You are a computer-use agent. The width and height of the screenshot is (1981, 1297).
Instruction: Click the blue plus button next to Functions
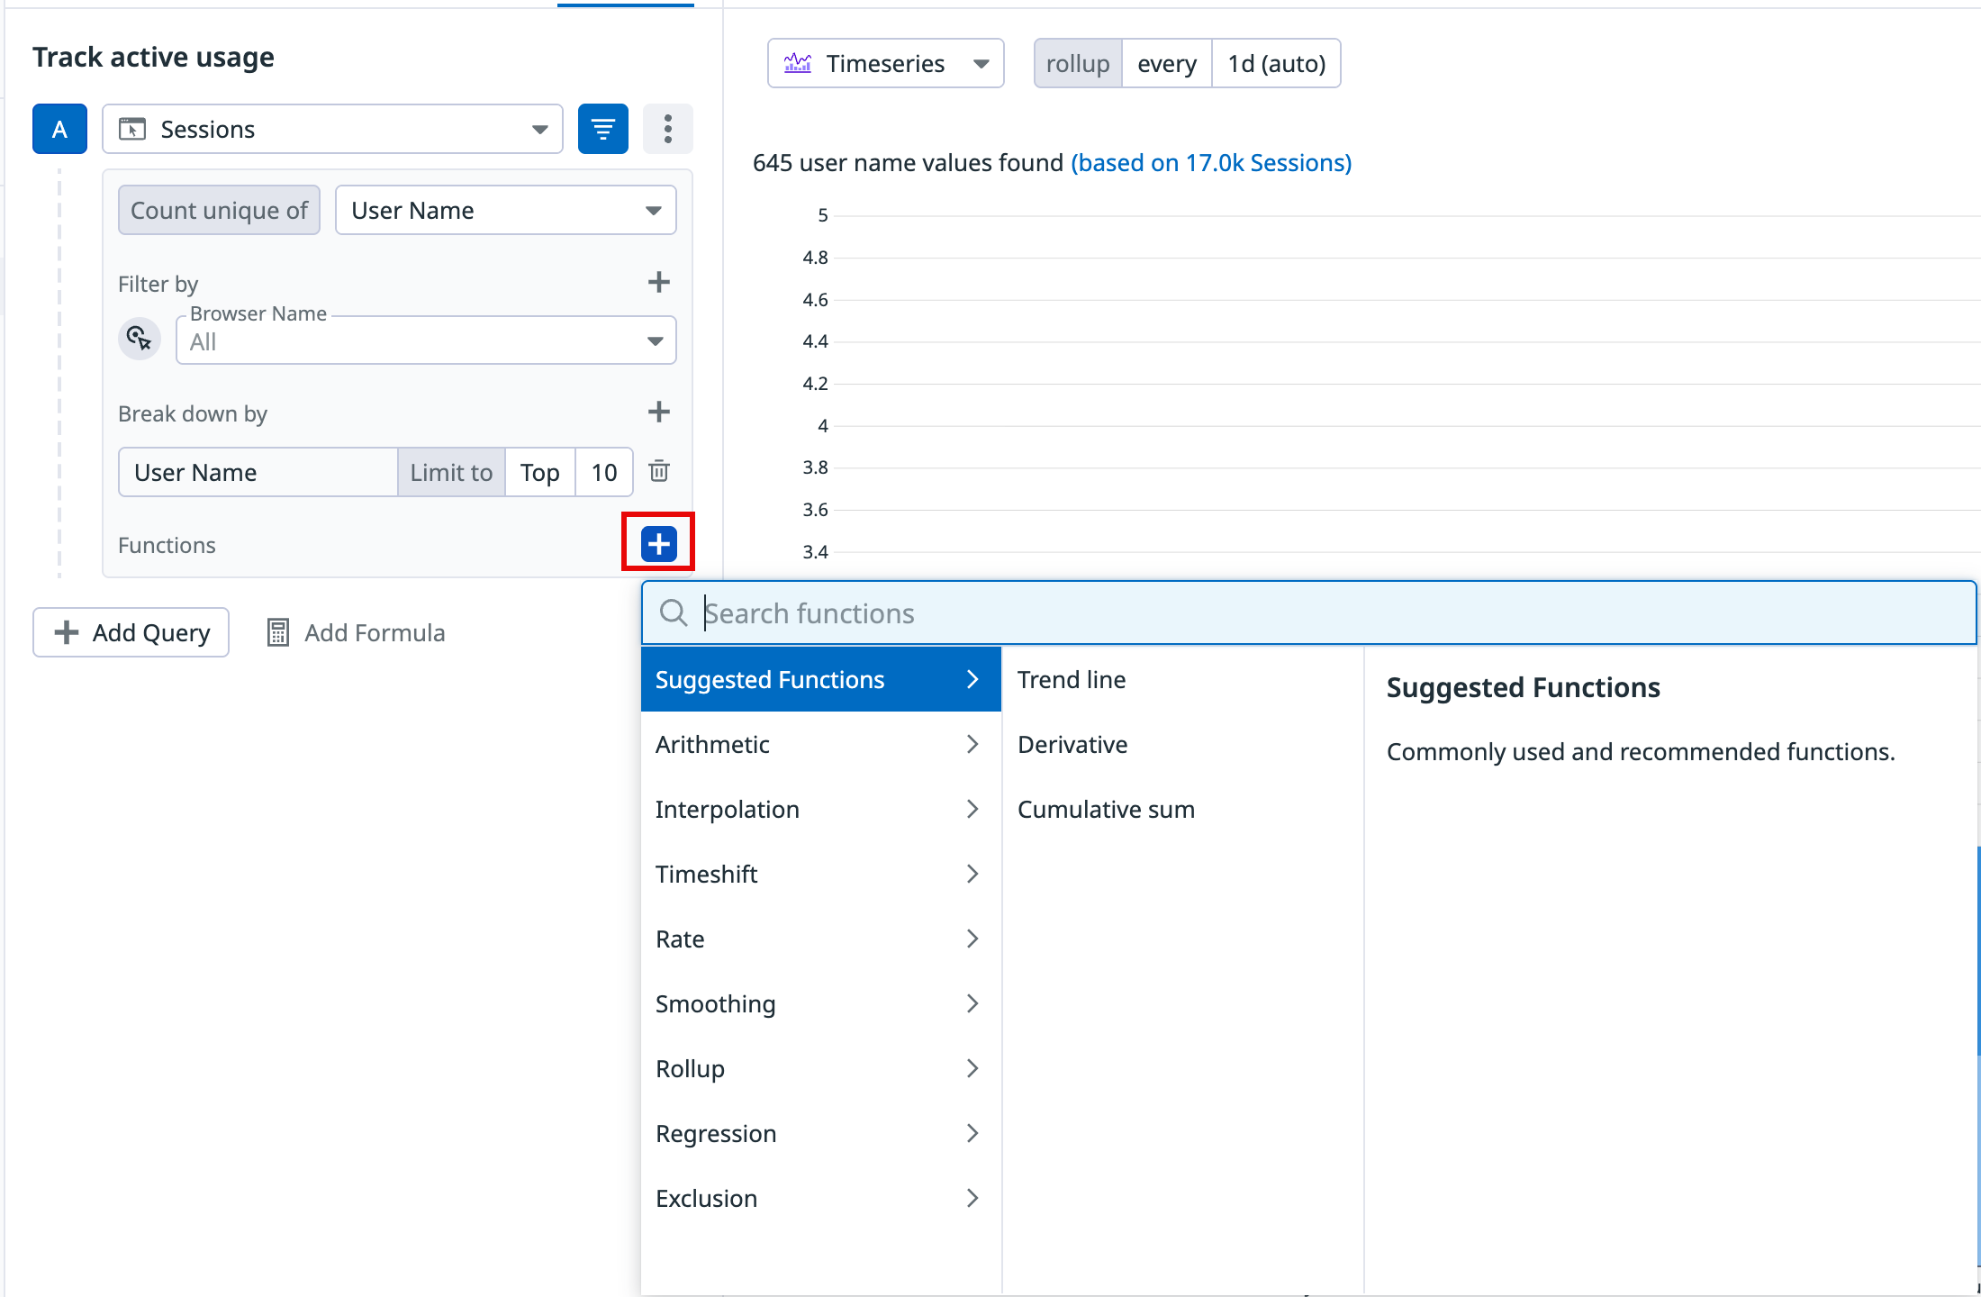coord(658,543)
